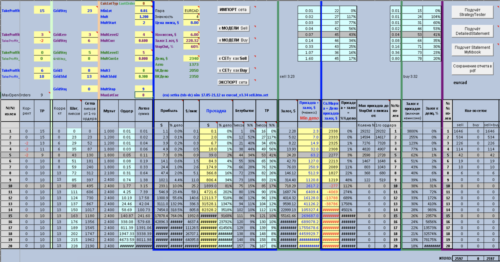Select the MultStop value cell 9
500x262 pixels.
(x=144, y=89)
